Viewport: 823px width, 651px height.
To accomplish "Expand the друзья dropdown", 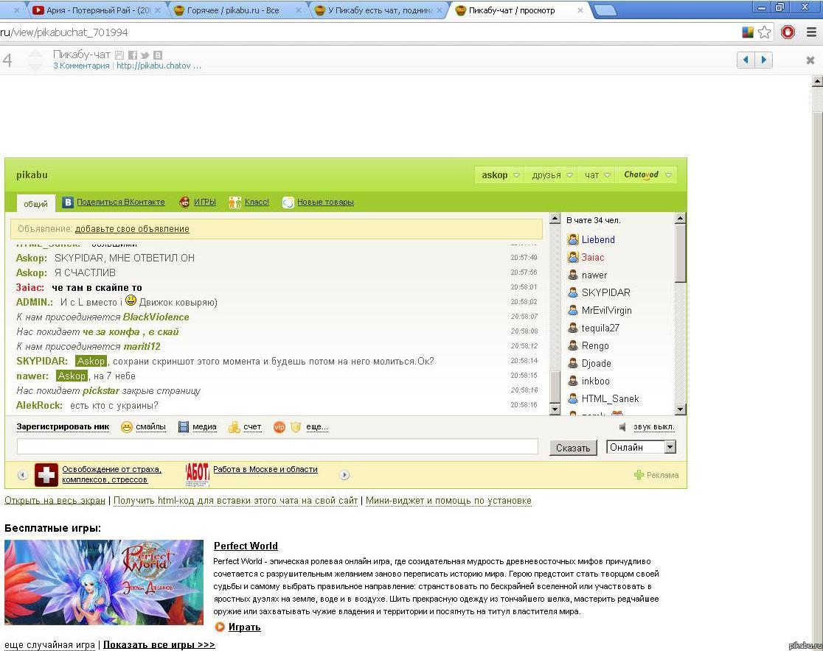I will [x=552, y=175].
